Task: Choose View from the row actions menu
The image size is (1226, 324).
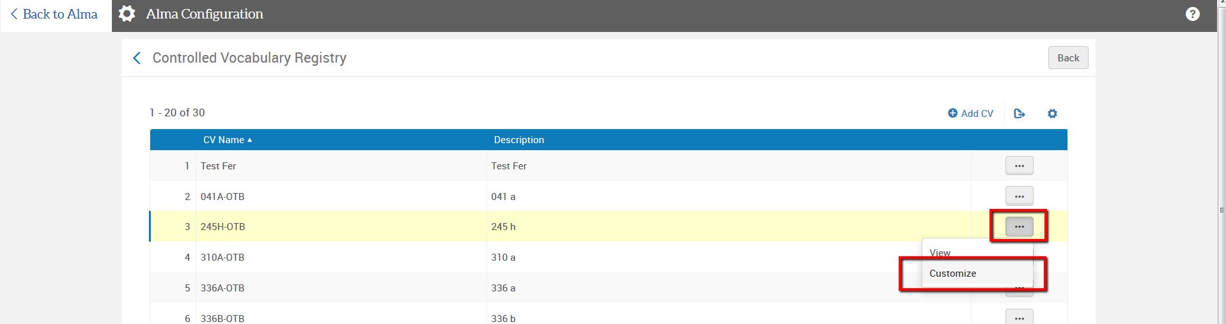Action: pos(940,252)
